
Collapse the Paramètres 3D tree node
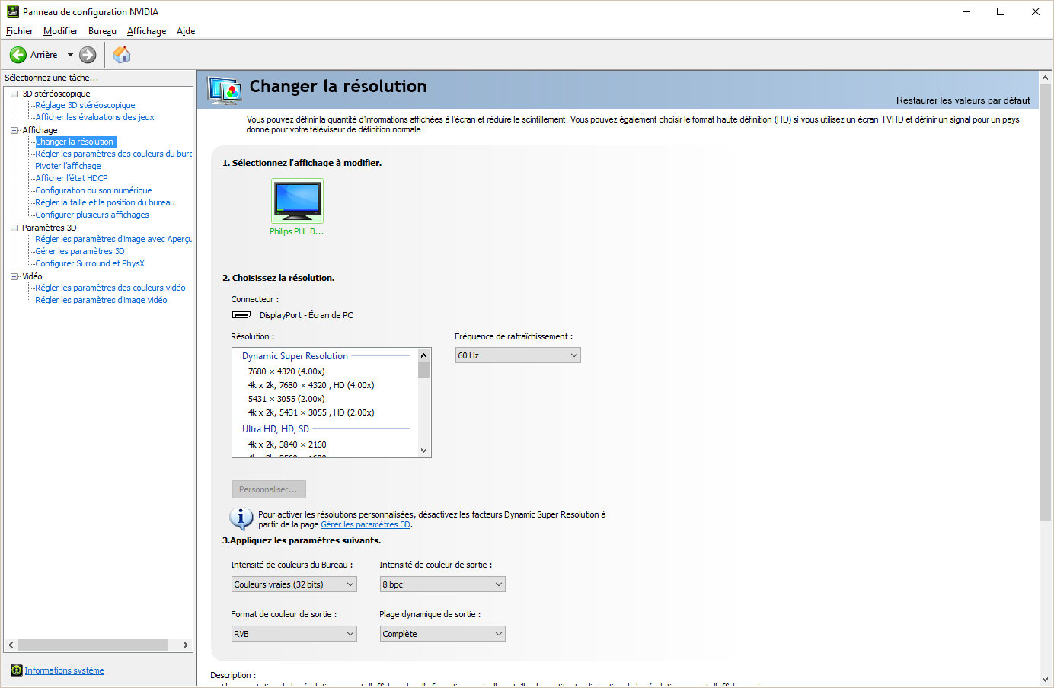(14, 228)
